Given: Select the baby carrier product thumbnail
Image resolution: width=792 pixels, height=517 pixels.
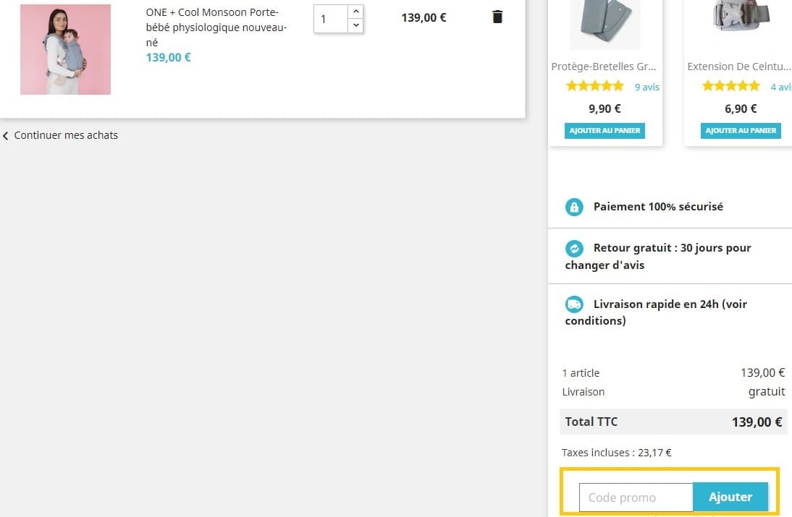Looking at the screenshot, I should [65, 49].
